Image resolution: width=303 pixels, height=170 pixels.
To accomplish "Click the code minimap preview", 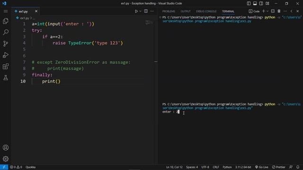I will coord(149,23).
